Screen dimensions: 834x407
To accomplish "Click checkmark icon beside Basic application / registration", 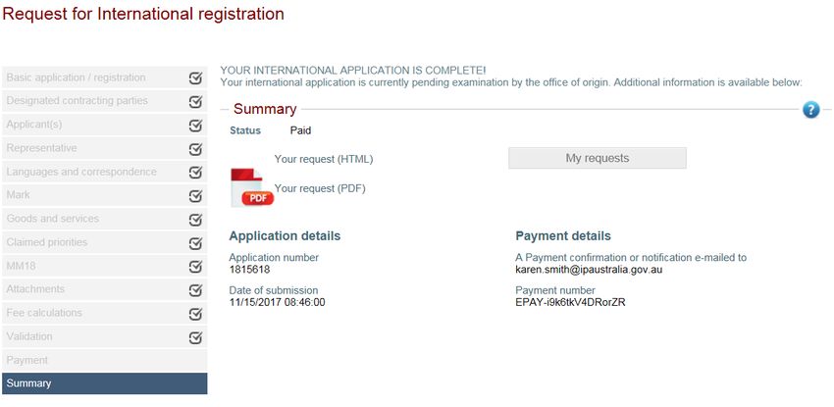I will tap(195, 78).
